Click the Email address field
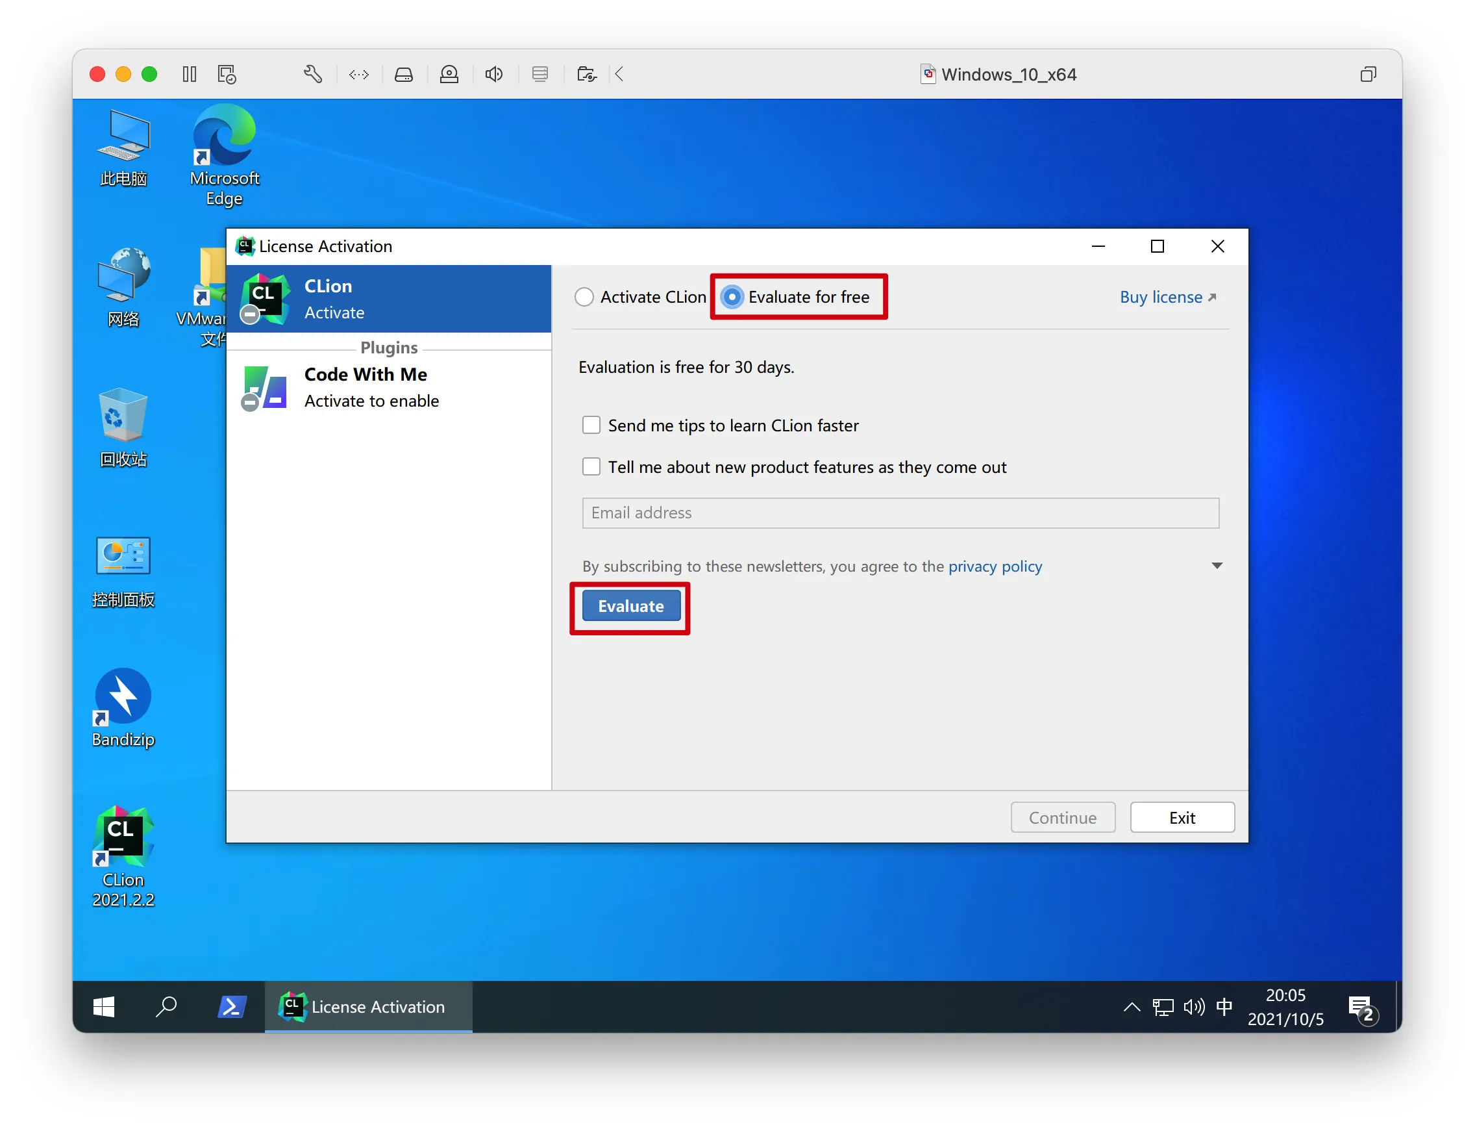Viewport: 1475px width, 1129px height. [x=900, y=513]
